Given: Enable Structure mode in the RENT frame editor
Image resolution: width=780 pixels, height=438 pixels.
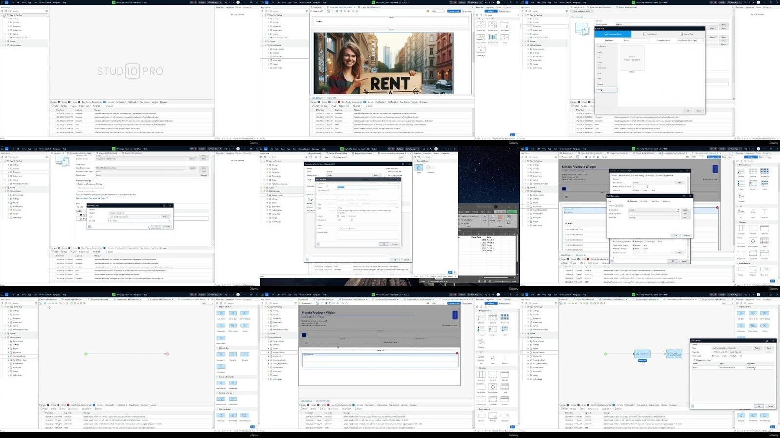Looking at the screenshot, I should pyautogui.click(x=453, y=11).
